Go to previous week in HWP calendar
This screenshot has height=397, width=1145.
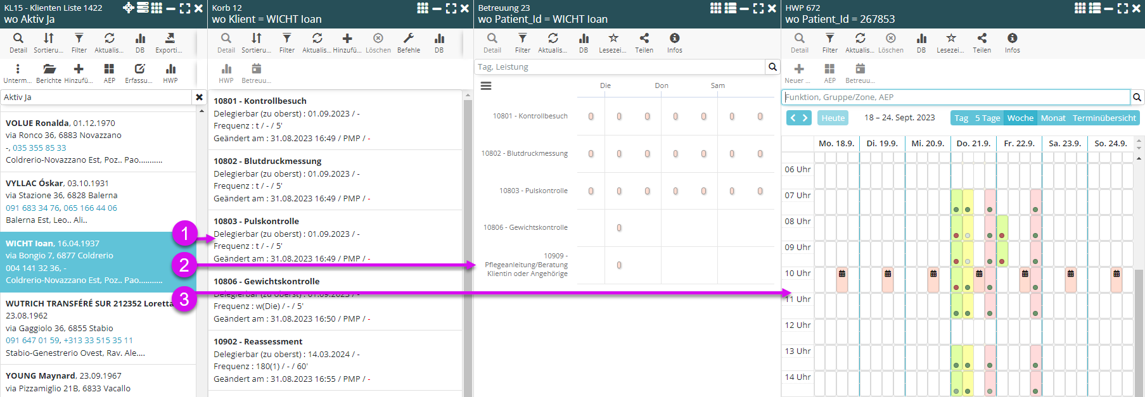click(x=793, y=118)
